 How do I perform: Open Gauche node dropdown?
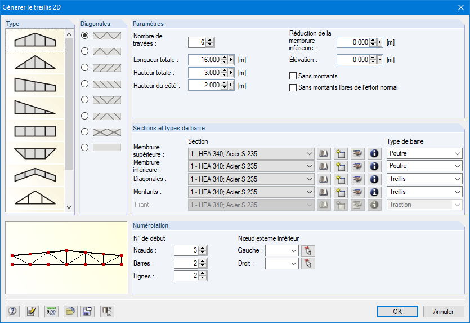tap(294, 251)
